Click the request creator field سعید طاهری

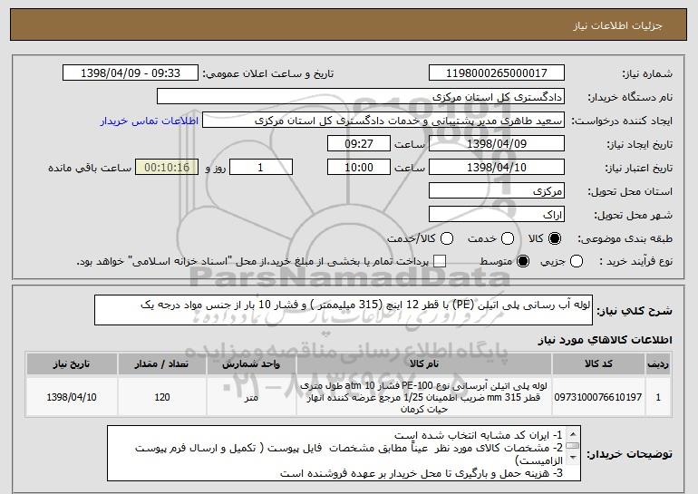click(x=383, y=121)
